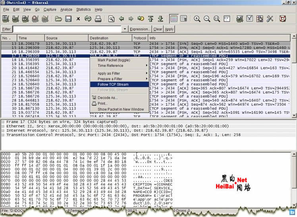This screenshot has width=297, height=217.
Task: Open capture options toolbar icon
Action: click(15, 19)
